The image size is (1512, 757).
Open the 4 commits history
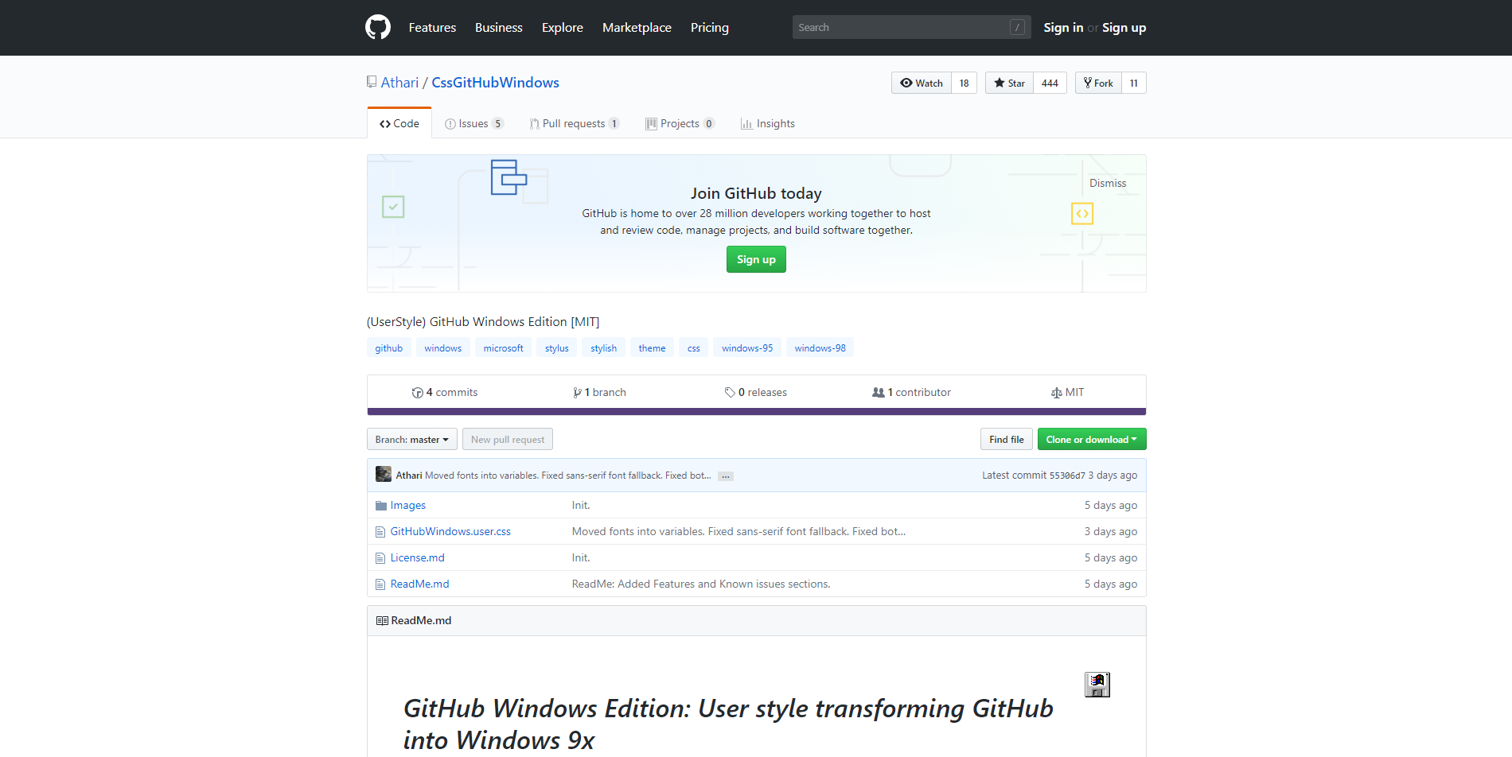pyautogui.click(x=445, y=392)
